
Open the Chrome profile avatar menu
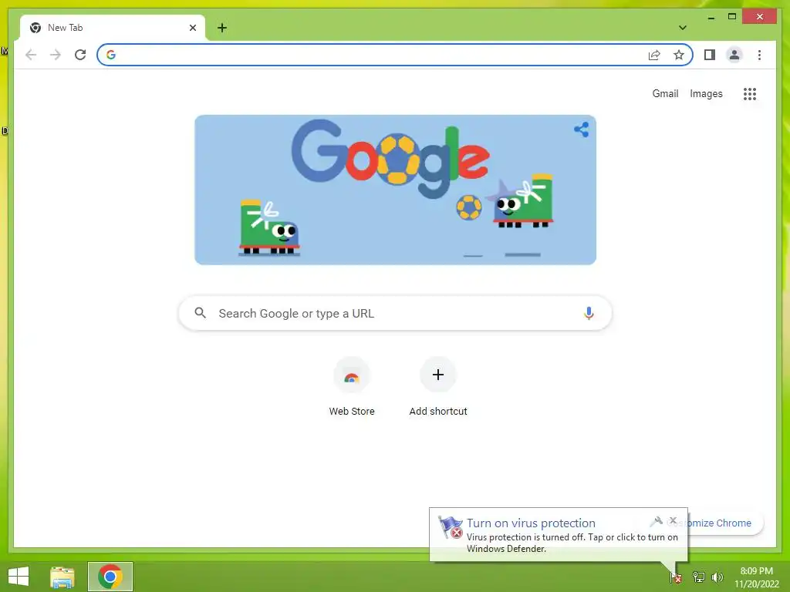(x=734, y=55)
